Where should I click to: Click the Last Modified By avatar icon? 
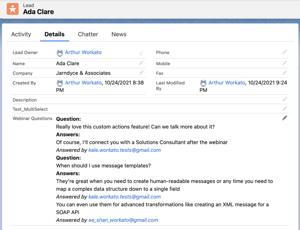pyautogui.click(x=203, y=83)
